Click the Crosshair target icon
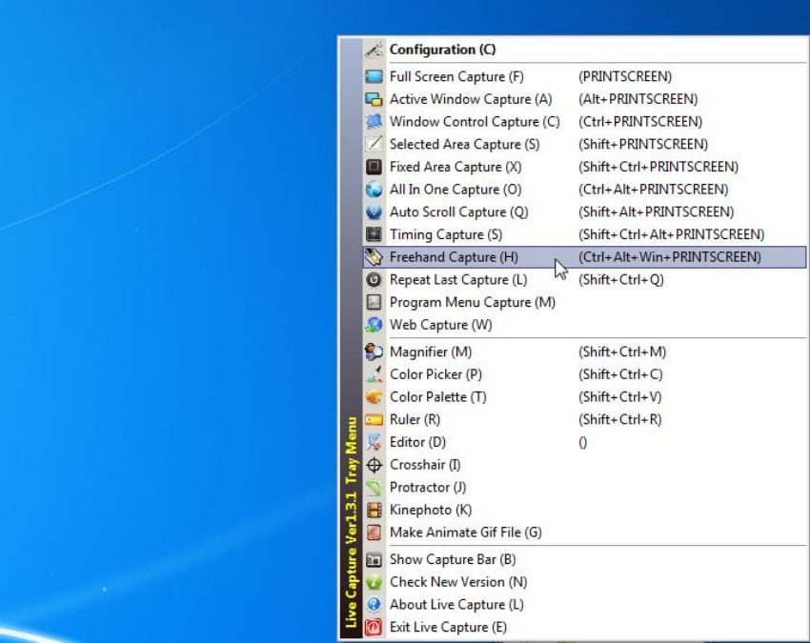The height and width of the screenshot is (643, 810). 374,465
